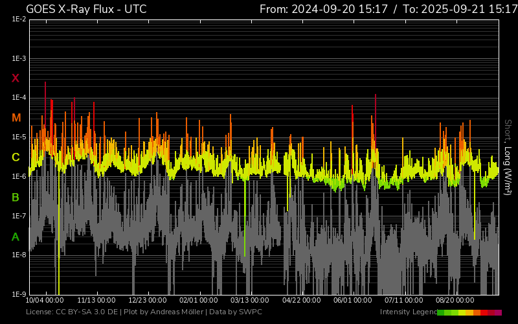Click the red X flare class label

click(x=16, y=78)
